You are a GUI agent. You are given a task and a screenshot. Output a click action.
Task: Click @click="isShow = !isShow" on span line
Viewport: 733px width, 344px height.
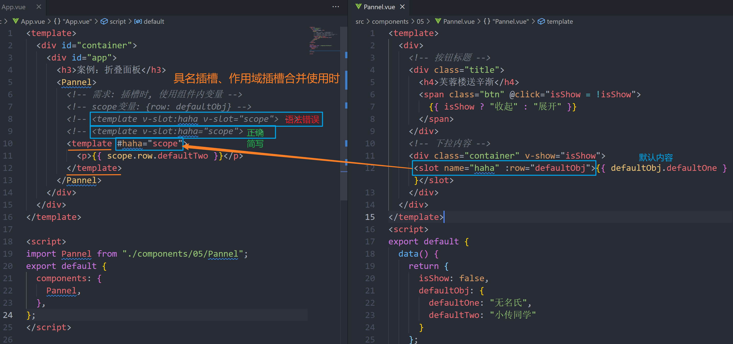click(x=572, y=94)
